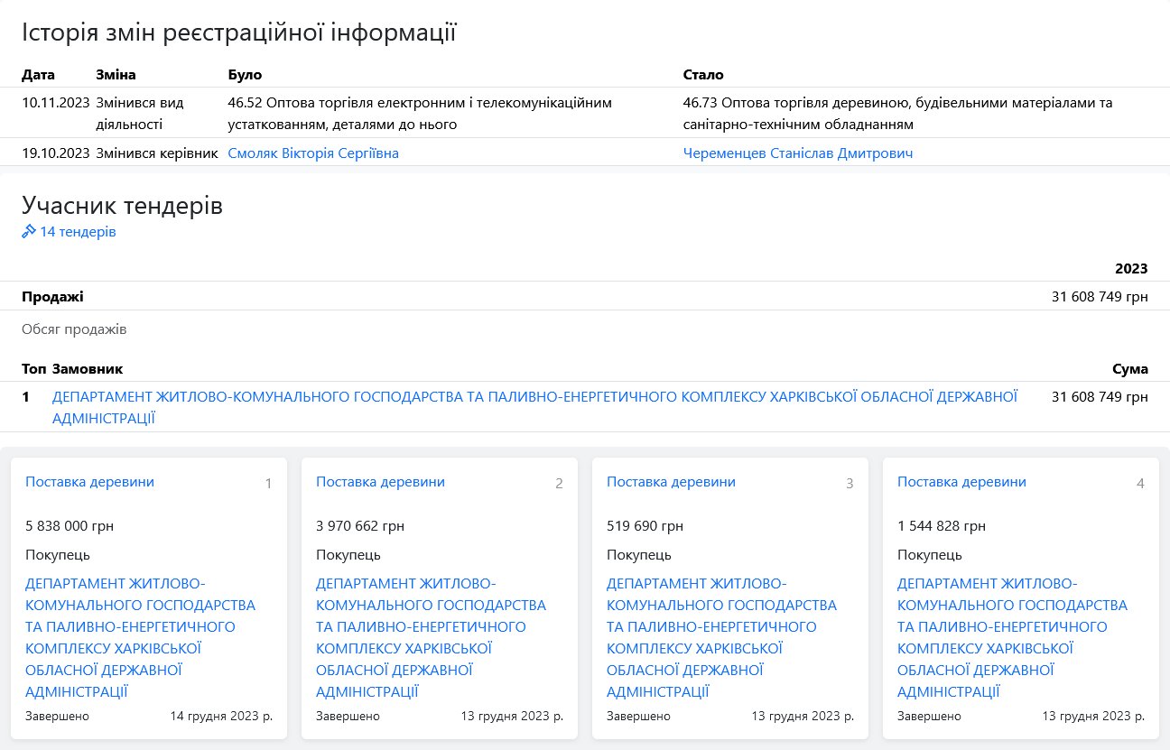Open buyer link in the 519 690 грн card
Screen dimensions: 1170x750
click(x=721, y=637)
